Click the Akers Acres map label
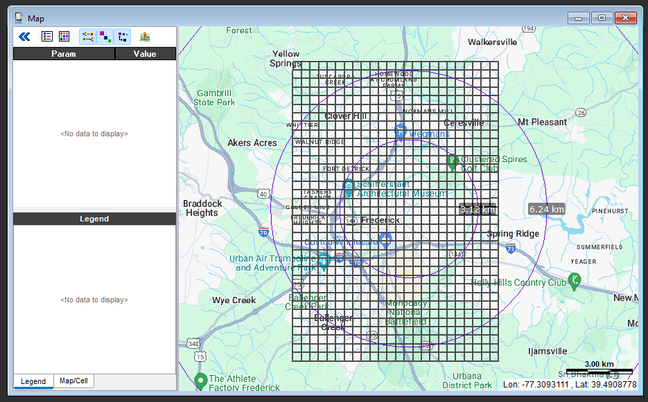 252,143
